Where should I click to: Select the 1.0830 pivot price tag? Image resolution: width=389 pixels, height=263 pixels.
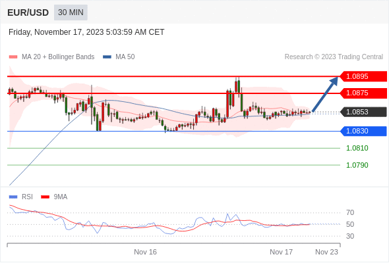[x=363, y=131]
